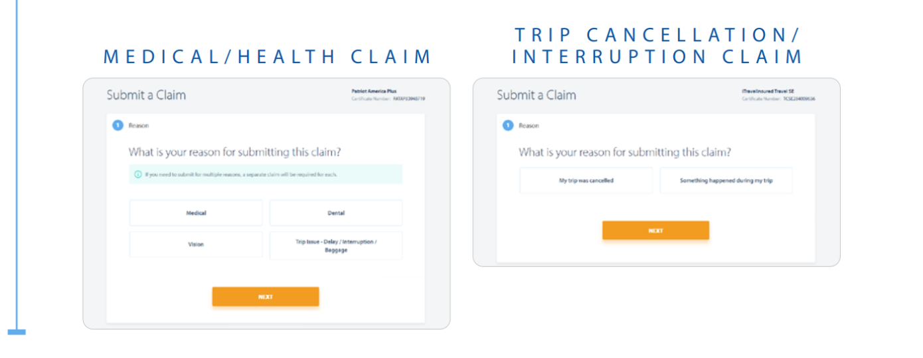The width and height of the screenshot is (923, 358).
Task: Click step 1 circle icon in Medical claim form
Action: point(118,125)
